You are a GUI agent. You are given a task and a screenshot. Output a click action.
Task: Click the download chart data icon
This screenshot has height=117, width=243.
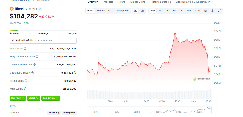[x=212, y=11]
